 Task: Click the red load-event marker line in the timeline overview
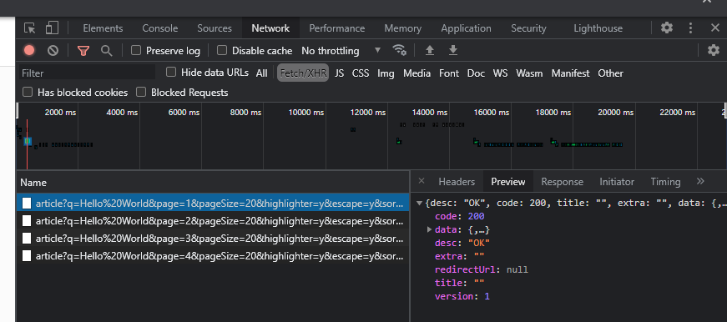[27, 143]
